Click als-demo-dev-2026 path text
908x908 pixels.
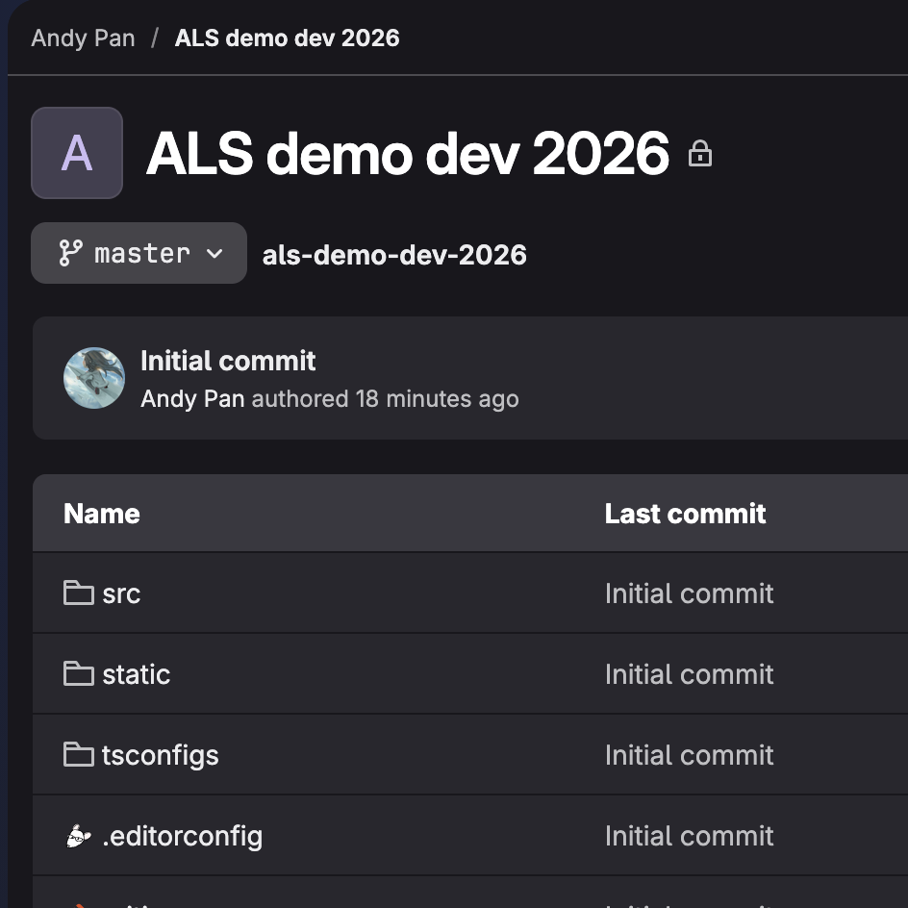click(394, 255)
